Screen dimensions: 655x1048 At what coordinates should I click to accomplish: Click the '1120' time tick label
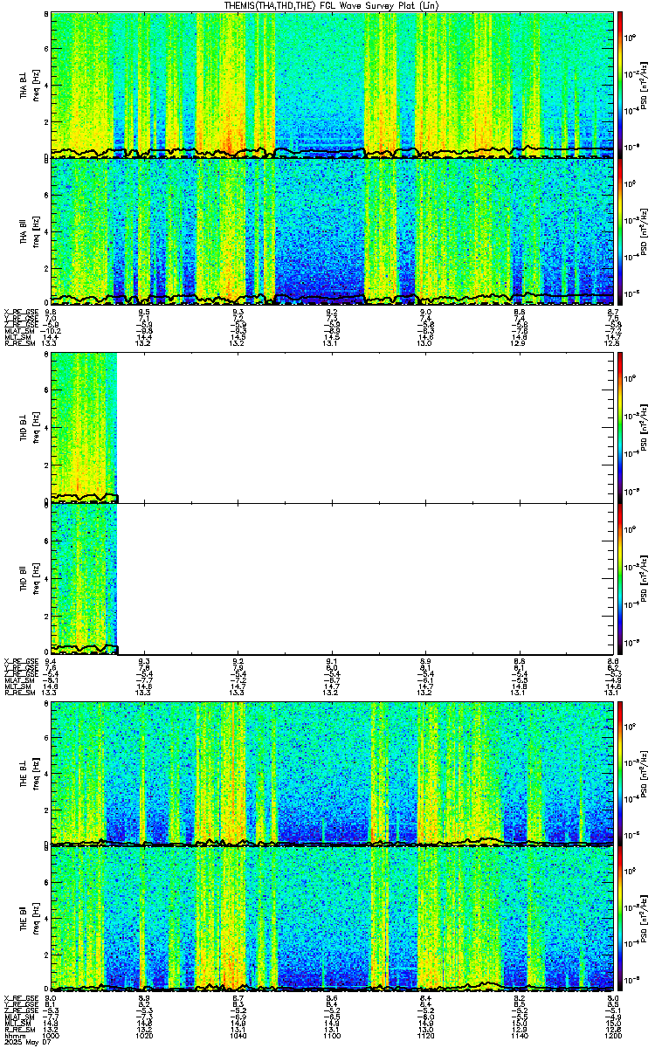tap(425, 1035)
